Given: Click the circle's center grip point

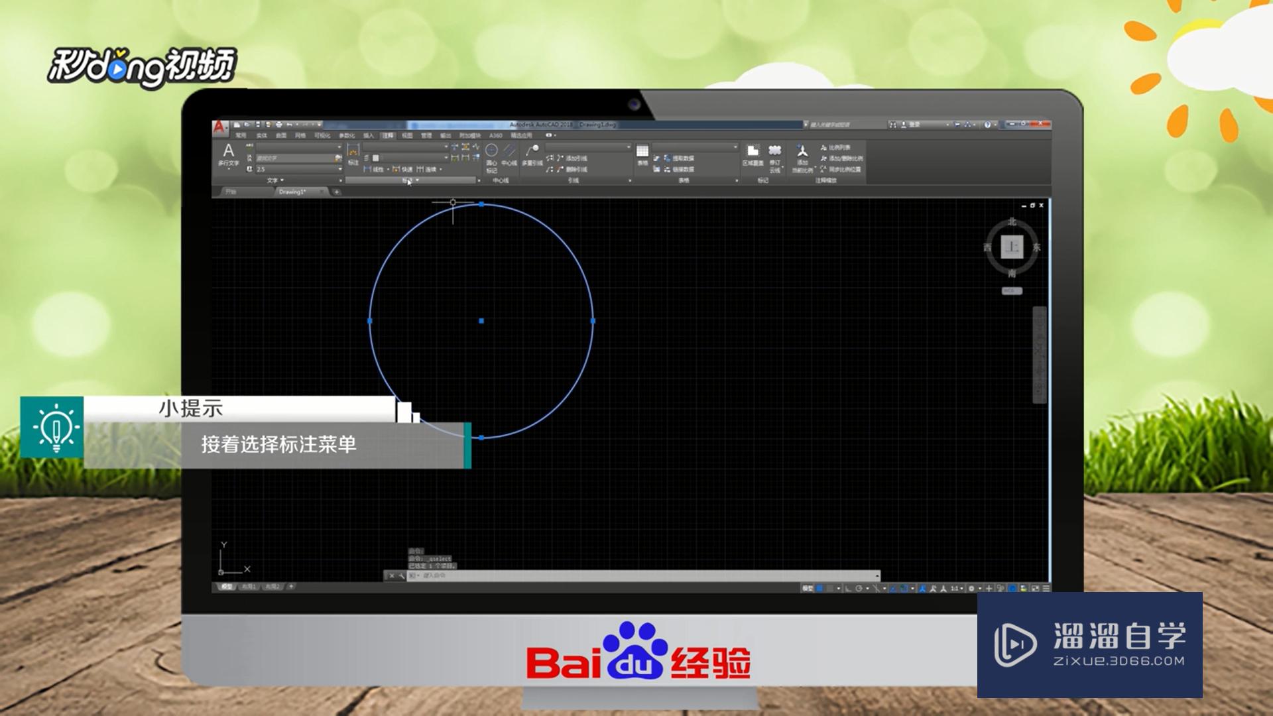Looking at the screenshot, I should coord(481,321).
